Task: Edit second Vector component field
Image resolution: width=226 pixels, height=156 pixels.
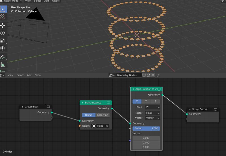Action: pos(146,143)
